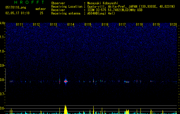Click the 0112 time marker
This screenshot has width=180, height=114.
coord(36,25)
